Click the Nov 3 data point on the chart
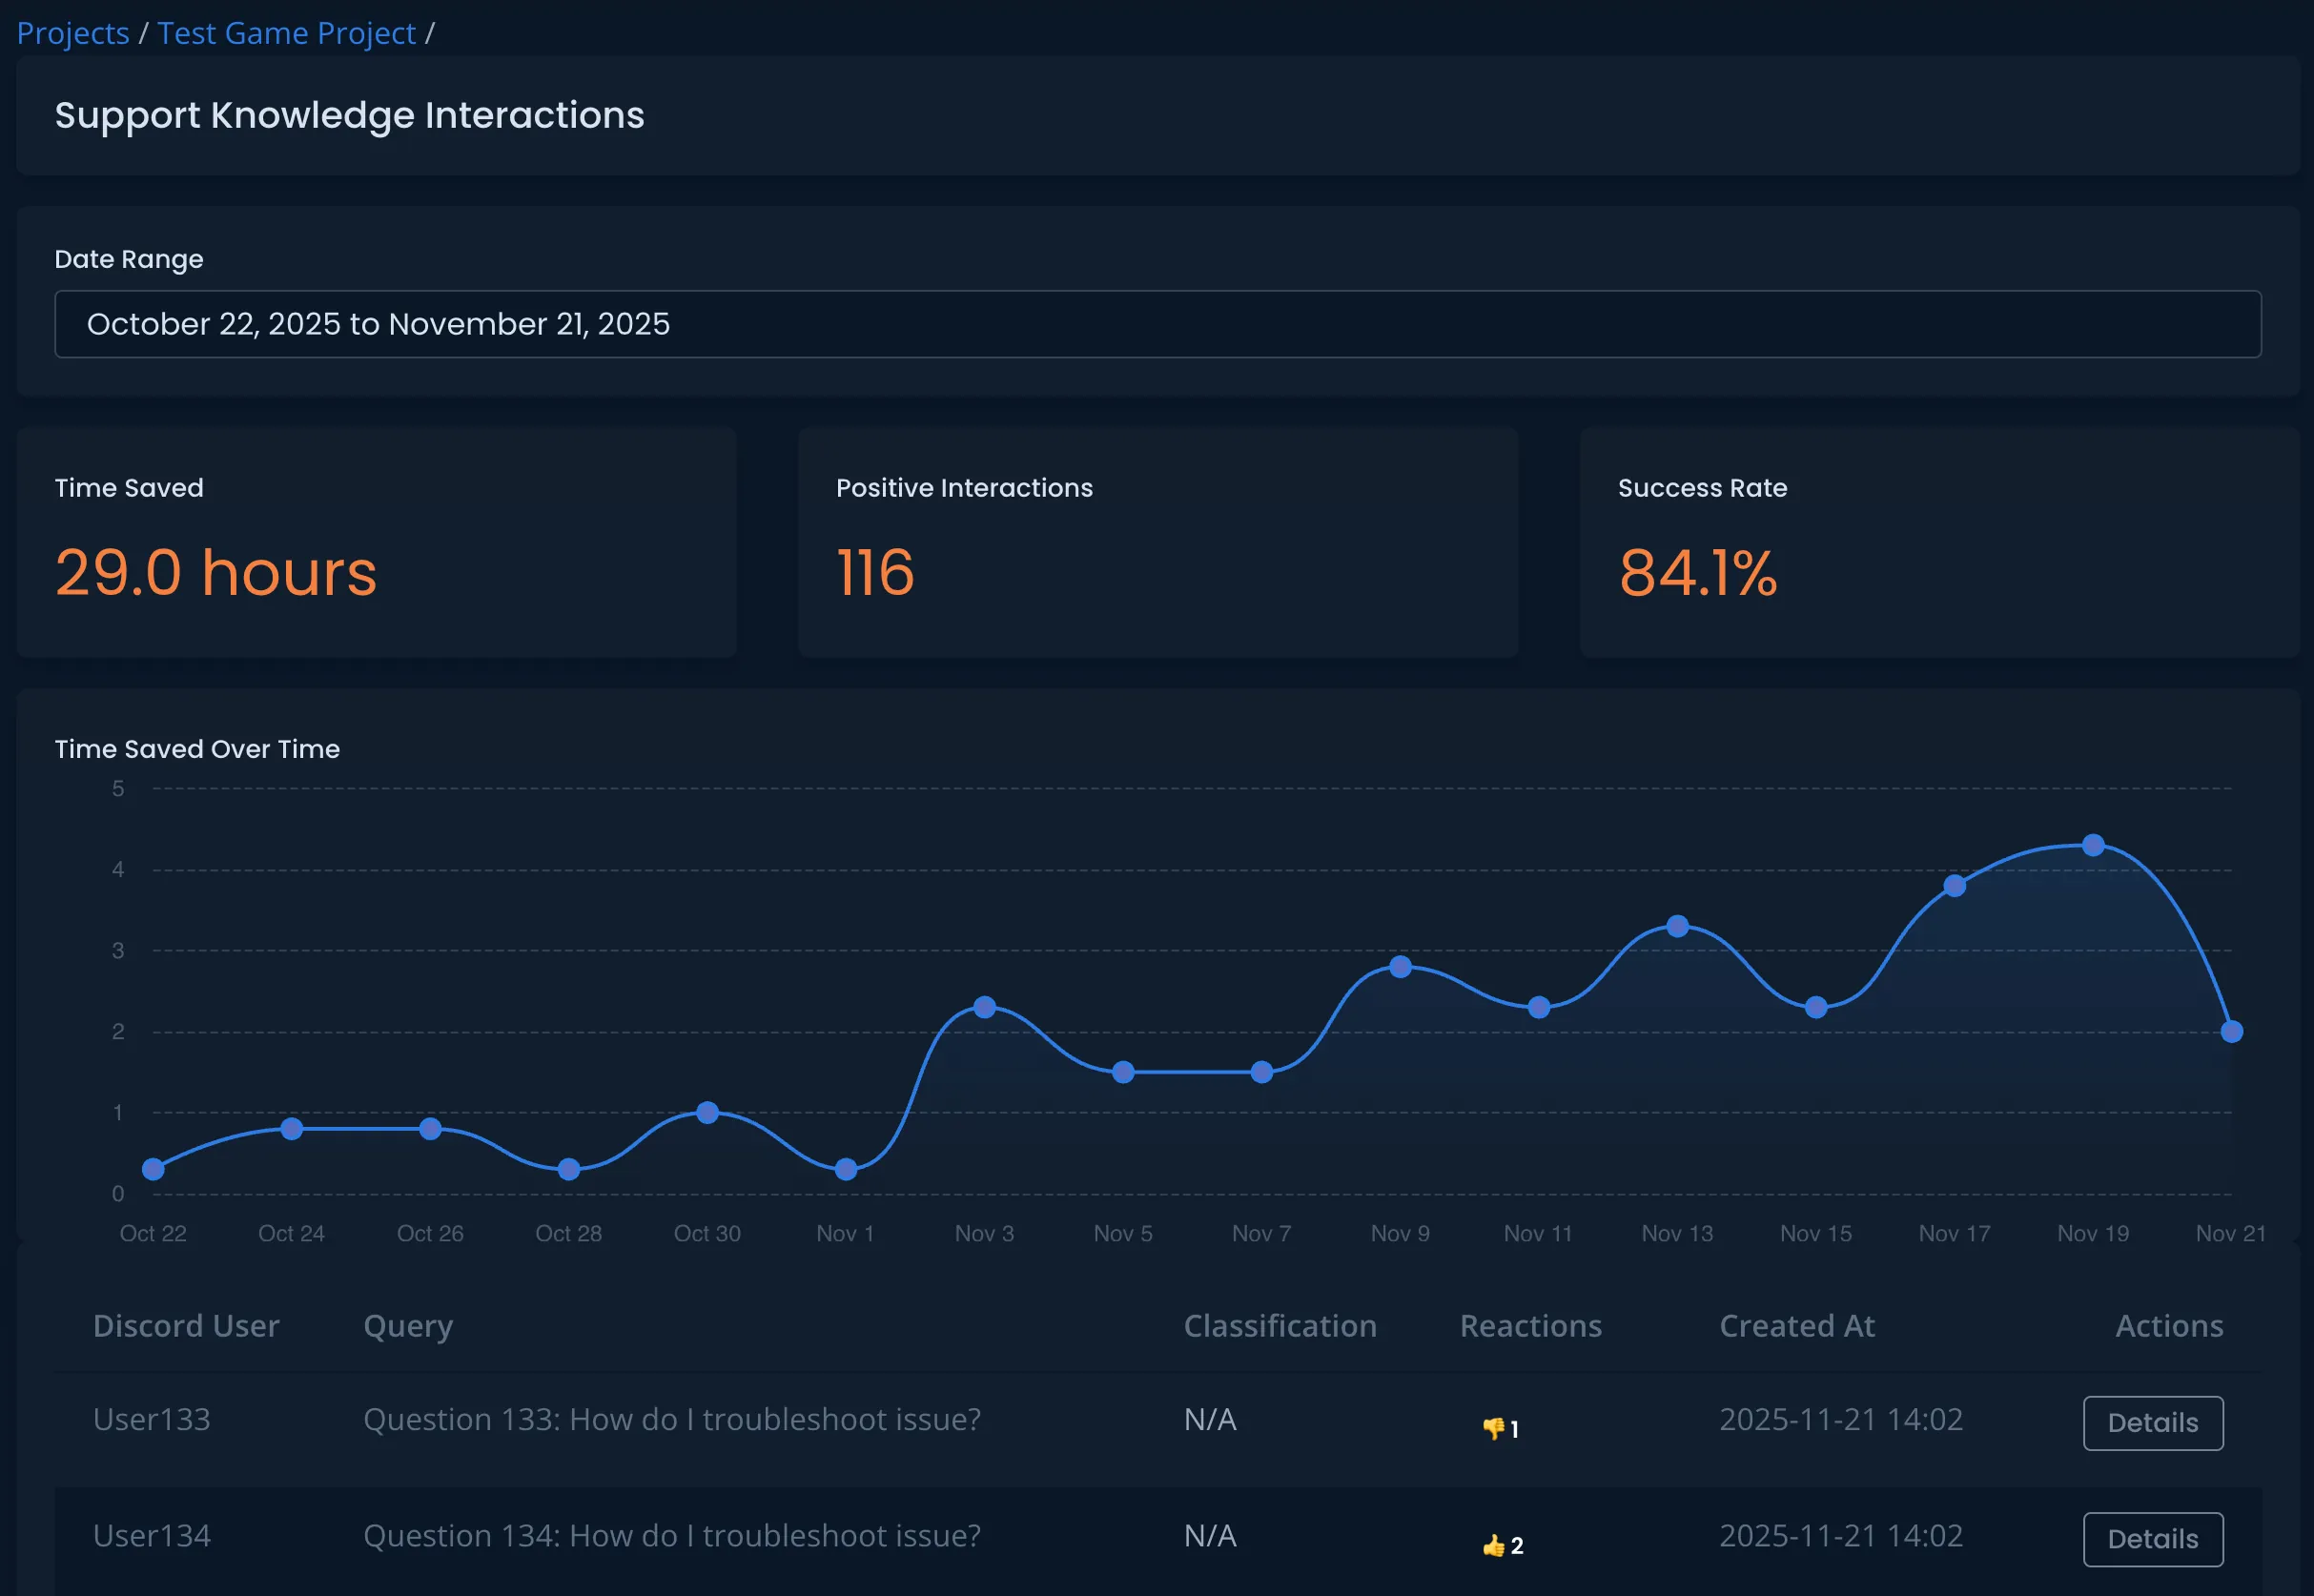The image size is (2314, 1596). [984, 1007]
